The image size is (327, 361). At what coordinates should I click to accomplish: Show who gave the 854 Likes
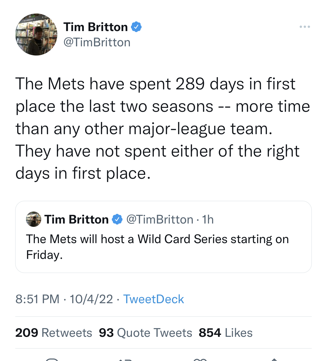click(226, 333)
